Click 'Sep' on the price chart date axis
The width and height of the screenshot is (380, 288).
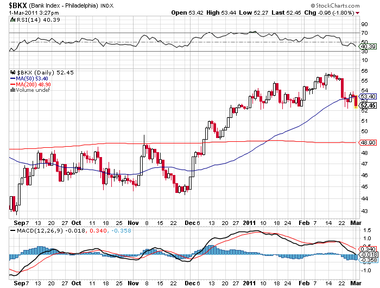[19, 223]
